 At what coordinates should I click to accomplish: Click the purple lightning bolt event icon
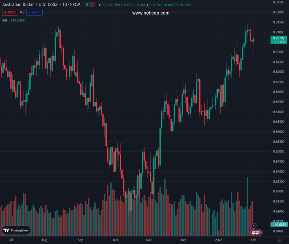click(x=254, y=226)
